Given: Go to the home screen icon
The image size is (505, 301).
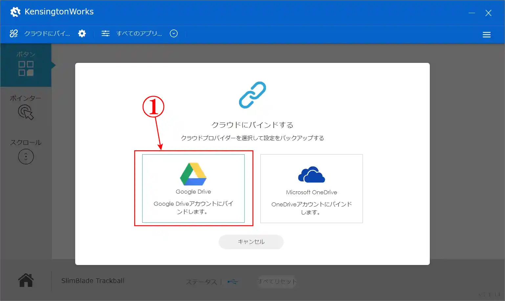Looking at the screenshot, I should (x=26, y=280).
